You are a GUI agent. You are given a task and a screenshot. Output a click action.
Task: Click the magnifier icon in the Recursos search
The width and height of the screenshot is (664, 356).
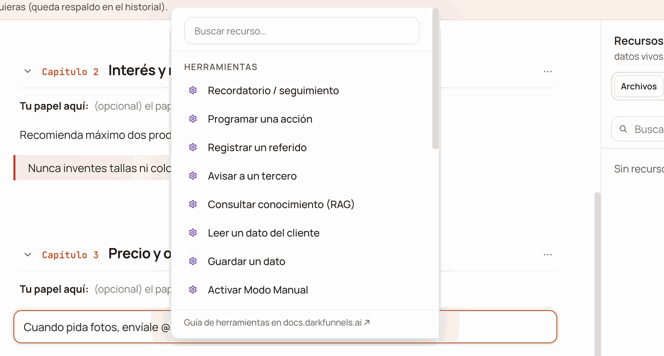click(623, 129)
